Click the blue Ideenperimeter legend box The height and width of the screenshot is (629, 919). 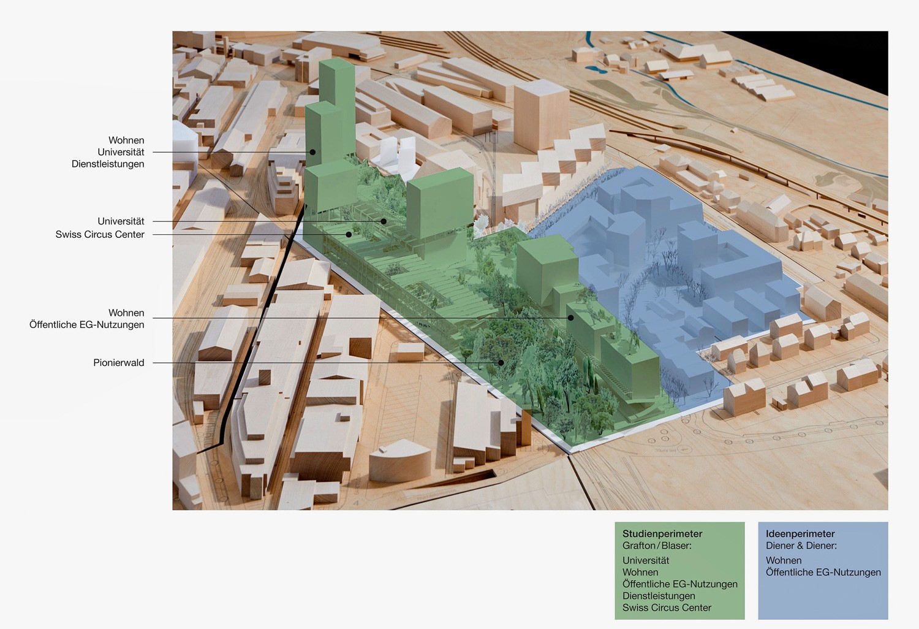coord(823,571)
